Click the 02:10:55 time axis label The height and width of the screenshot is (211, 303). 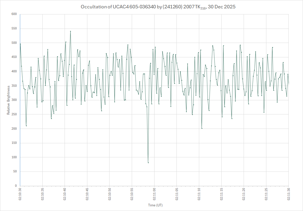(x=132, y=195)
